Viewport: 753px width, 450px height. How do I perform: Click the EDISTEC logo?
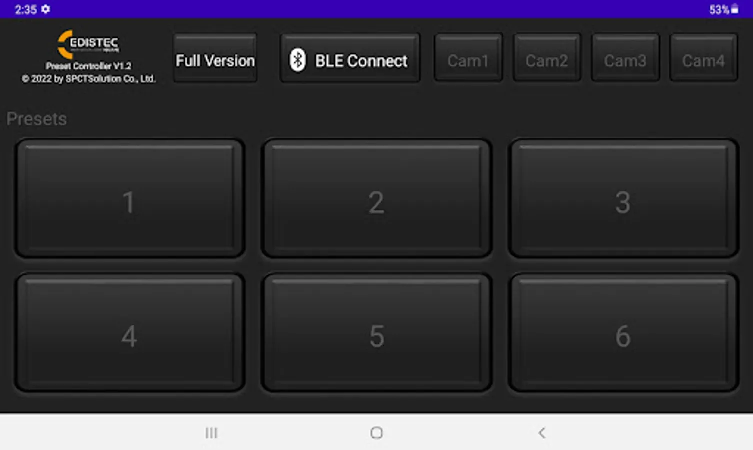tap(89, 44)
